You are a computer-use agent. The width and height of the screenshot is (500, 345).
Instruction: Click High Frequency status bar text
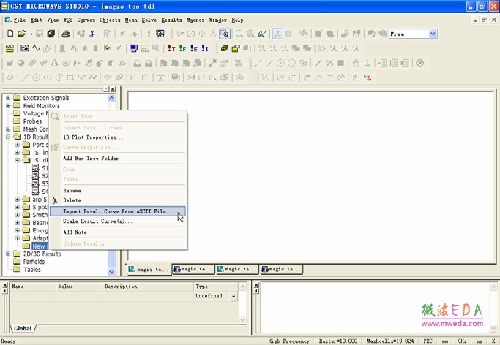tap(288, 341)
